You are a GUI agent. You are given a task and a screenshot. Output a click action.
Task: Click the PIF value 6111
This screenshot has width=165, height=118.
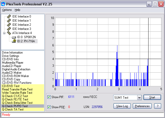click(x=71, y=97)
